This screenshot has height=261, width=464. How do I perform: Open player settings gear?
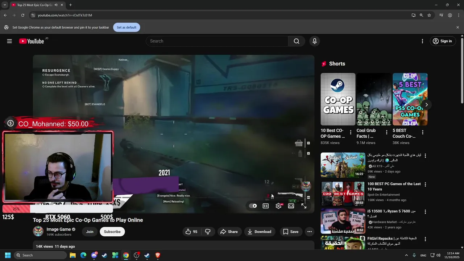click(x=278, y=206)
